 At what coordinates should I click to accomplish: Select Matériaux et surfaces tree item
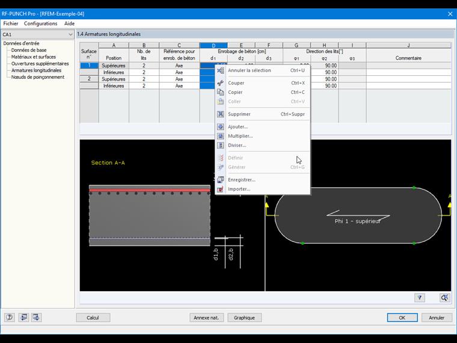[34, 57]
